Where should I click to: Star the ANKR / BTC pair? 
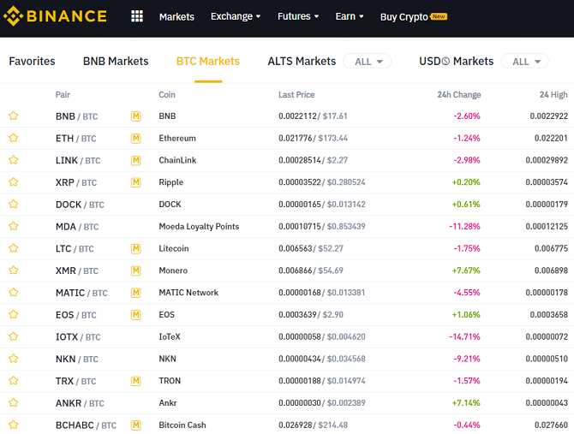click(x=14, y=402)
